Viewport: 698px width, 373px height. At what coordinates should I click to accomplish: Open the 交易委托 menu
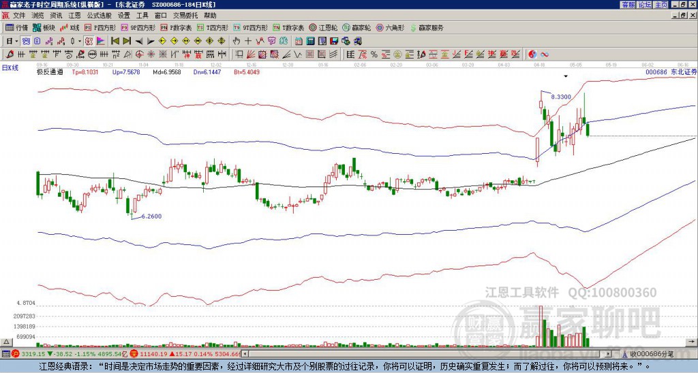click(185, 16)
